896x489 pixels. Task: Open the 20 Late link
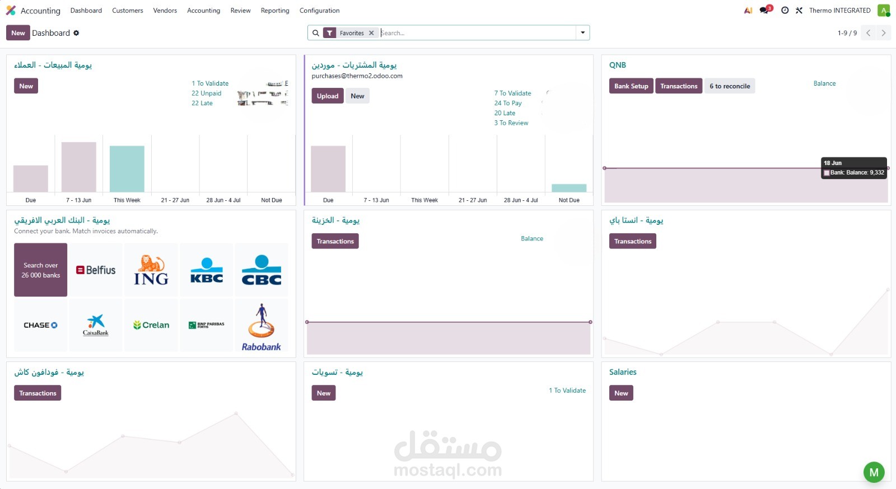point(505,113)
